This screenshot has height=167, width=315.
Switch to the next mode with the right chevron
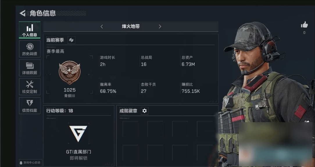click(x=160, y=26)
